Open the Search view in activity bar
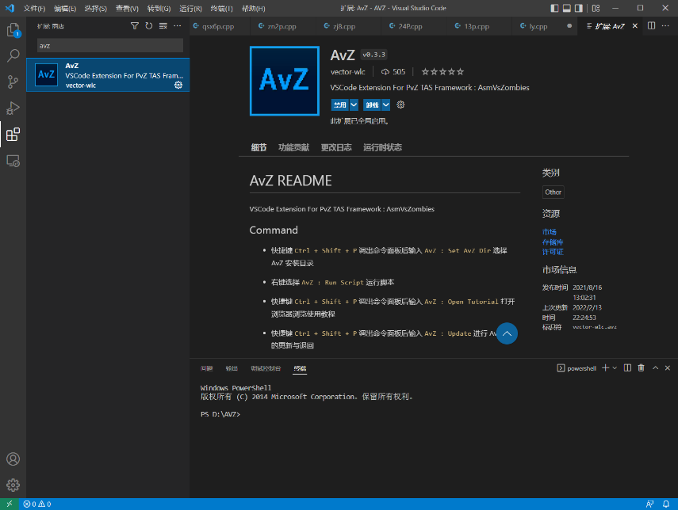Viewport: 678px width, 510px height. [x=13, y=55]
